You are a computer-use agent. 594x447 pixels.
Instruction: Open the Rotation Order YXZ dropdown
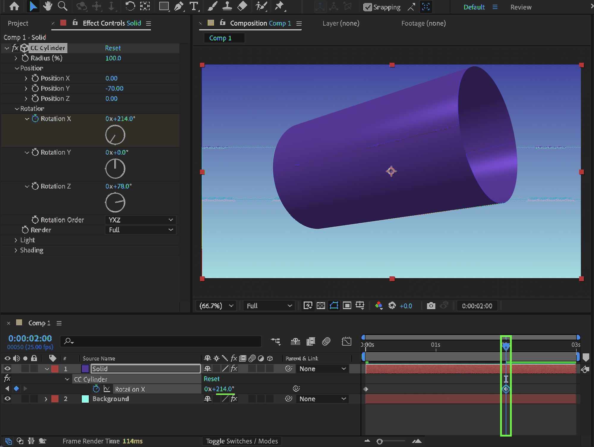click(141, 220)
